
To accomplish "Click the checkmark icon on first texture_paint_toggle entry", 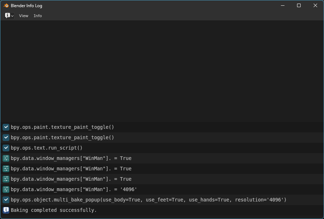I will [x=6, y=127].
